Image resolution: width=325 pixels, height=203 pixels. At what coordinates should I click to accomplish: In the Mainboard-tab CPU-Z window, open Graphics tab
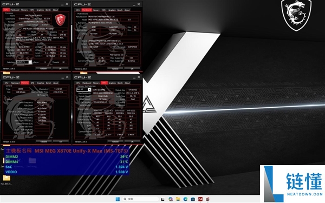pyautogui.click(x=112, y=10)
